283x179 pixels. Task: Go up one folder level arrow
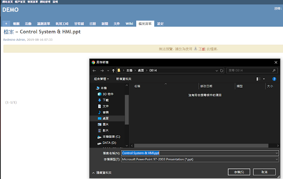113,71
